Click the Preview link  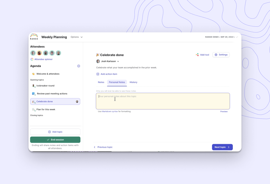coord(224,111)
